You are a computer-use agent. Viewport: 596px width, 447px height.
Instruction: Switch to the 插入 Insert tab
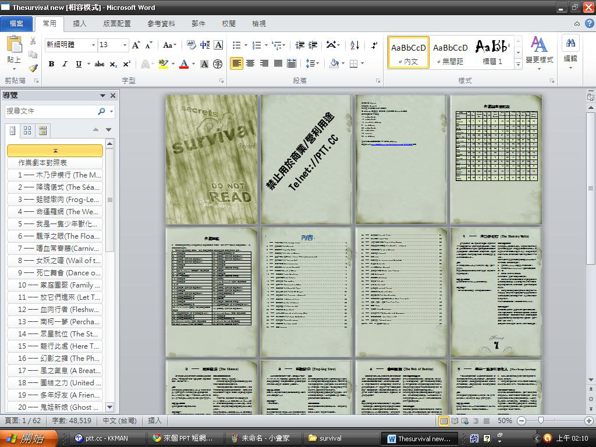tap(79, 23)
